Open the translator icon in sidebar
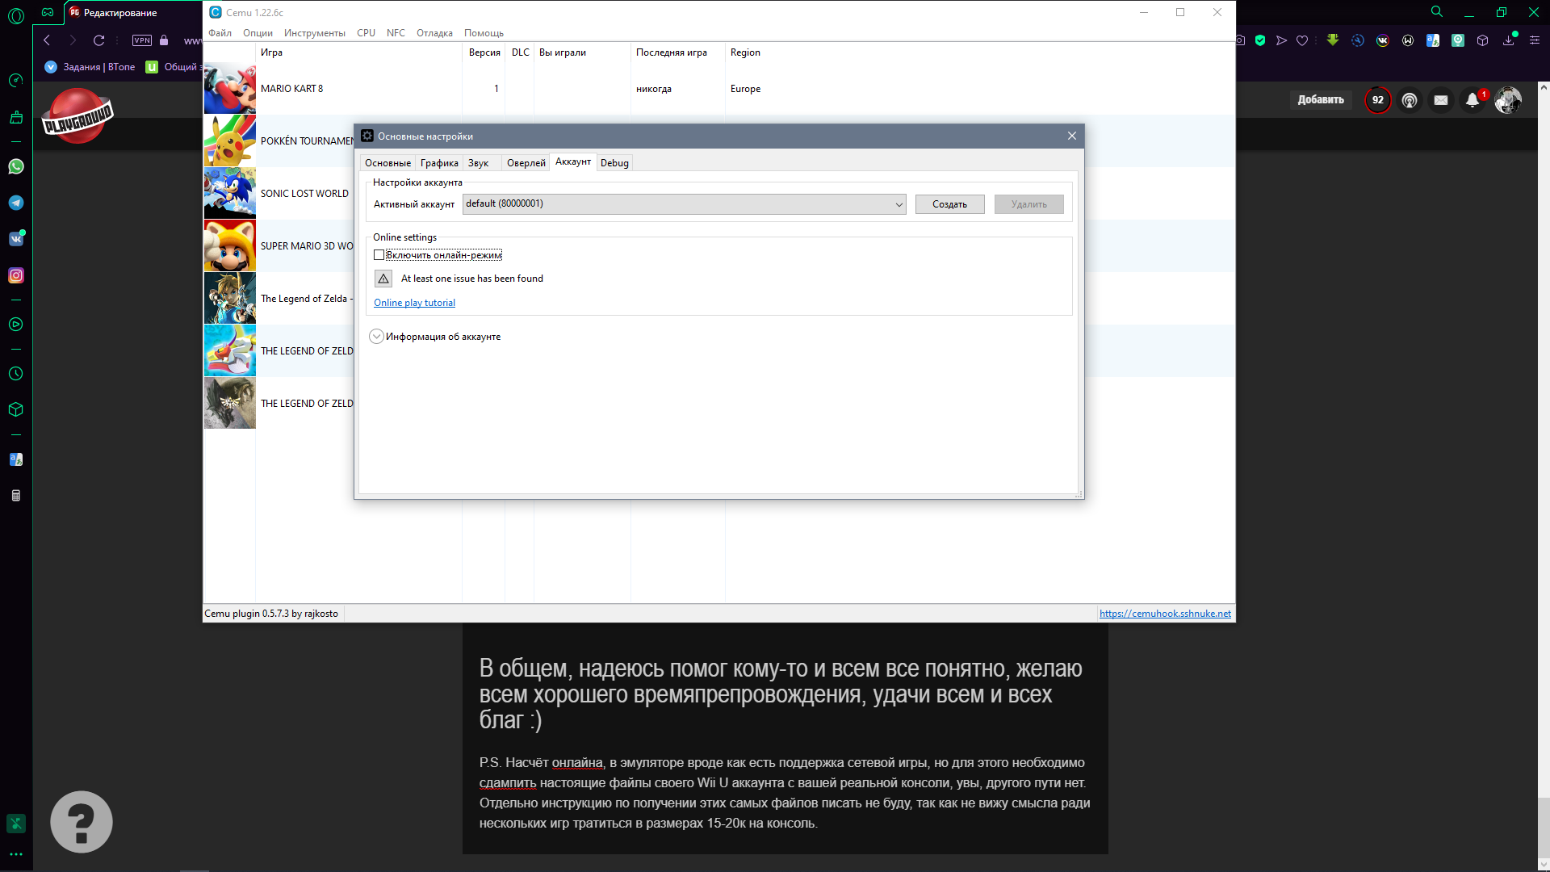 pyautogui.click(x=16, y=459)
